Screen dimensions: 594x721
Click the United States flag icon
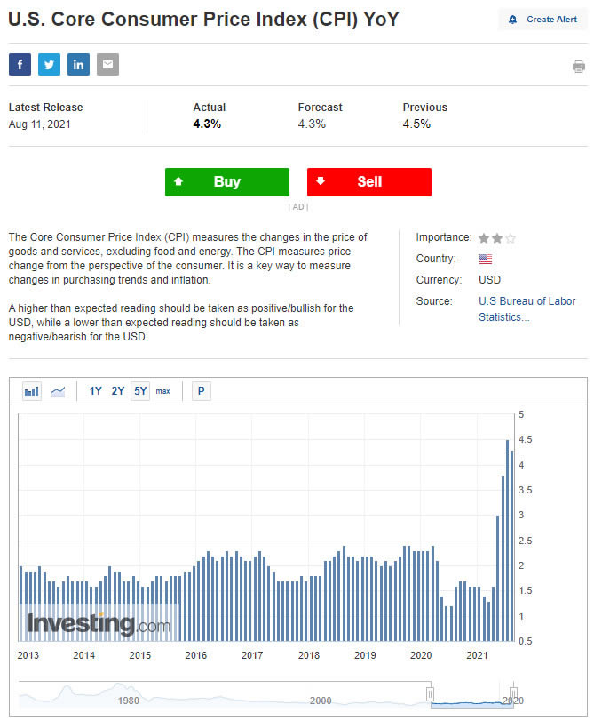(486, 259)
